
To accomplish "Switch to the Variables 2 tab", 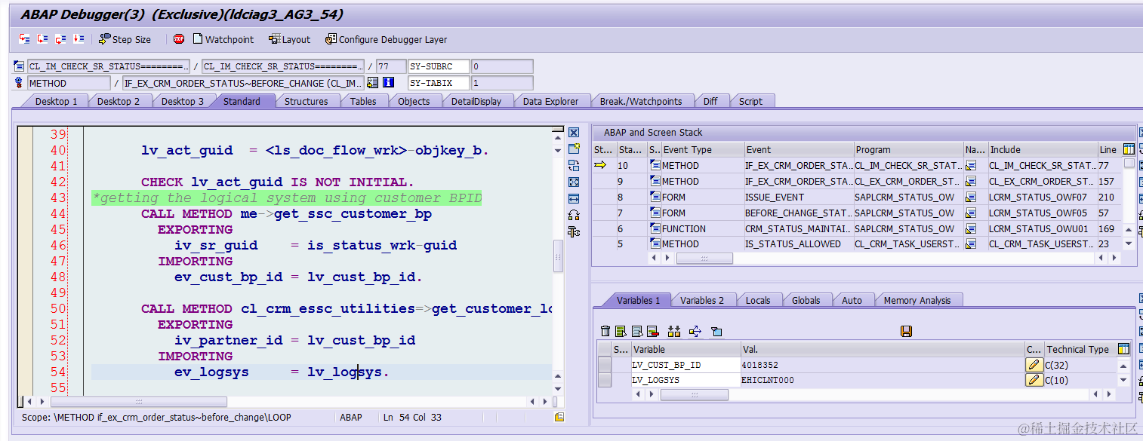I will tap(701, 300).
